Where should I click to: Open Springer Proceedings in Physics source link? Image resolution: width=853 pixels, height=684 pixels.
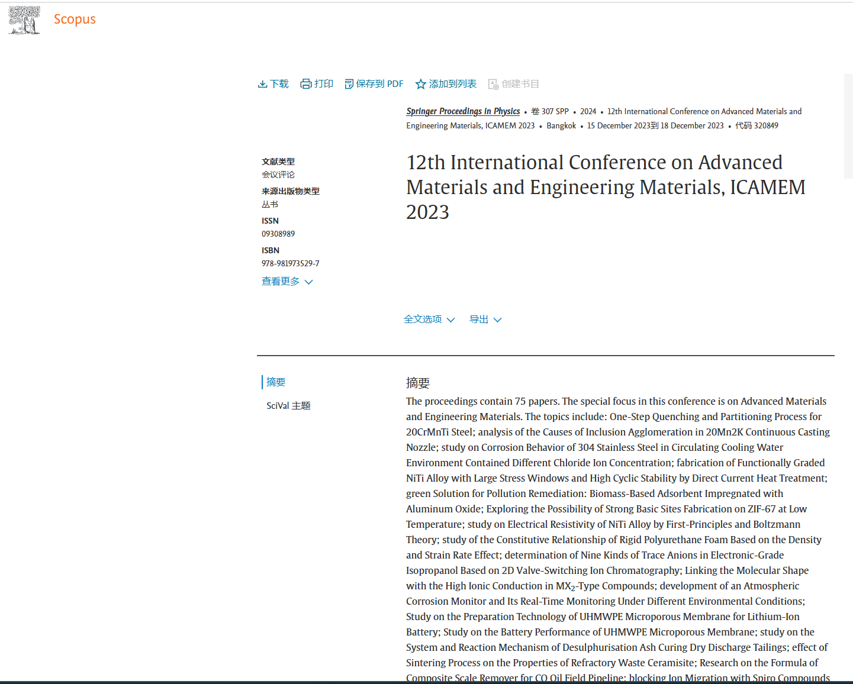tap(463, 111)
